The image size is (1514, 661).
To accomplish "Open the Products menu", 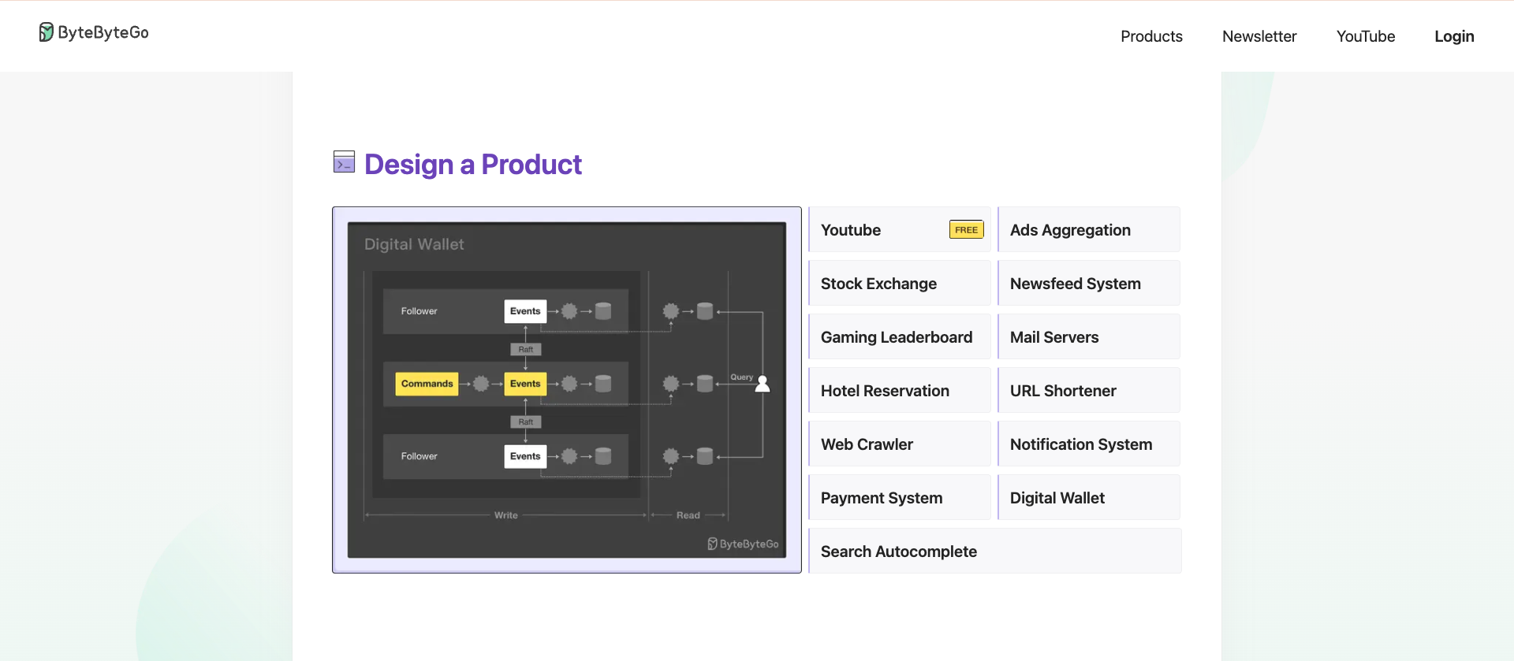I will (x=1151, y=36).
